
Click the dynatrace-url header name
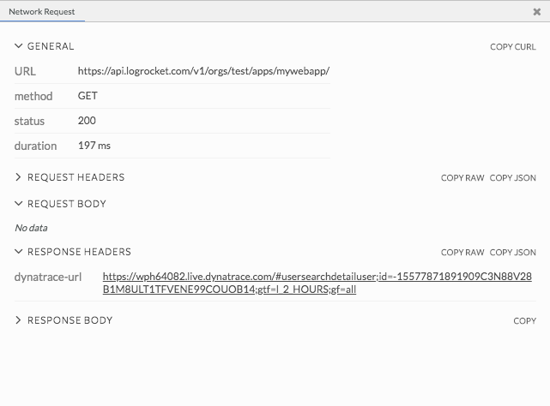point(48,277)
